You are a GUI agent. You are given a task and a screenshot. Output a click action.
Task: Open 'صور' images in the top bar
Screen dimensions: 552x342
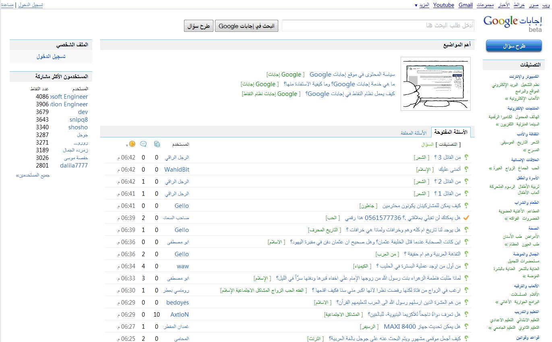click(534, 5)
